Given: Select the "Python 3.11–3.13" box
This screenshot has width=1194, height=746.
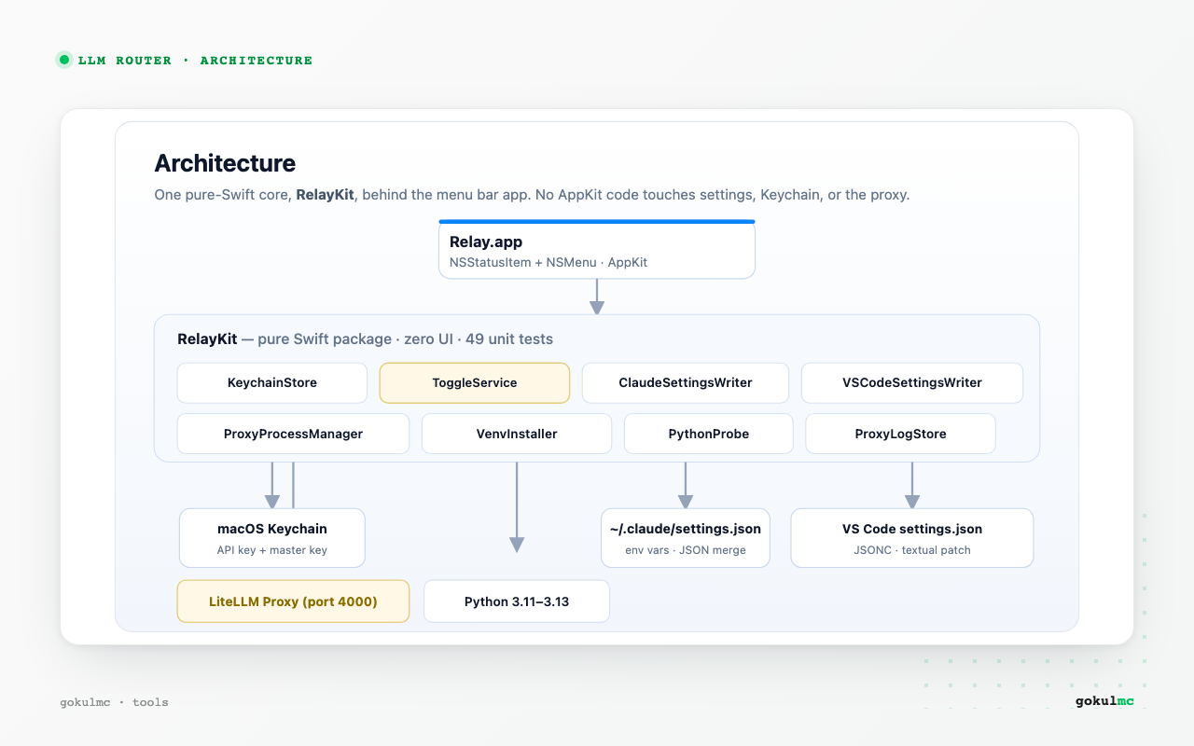Looking at the screenshot, I should click(517, 601).
